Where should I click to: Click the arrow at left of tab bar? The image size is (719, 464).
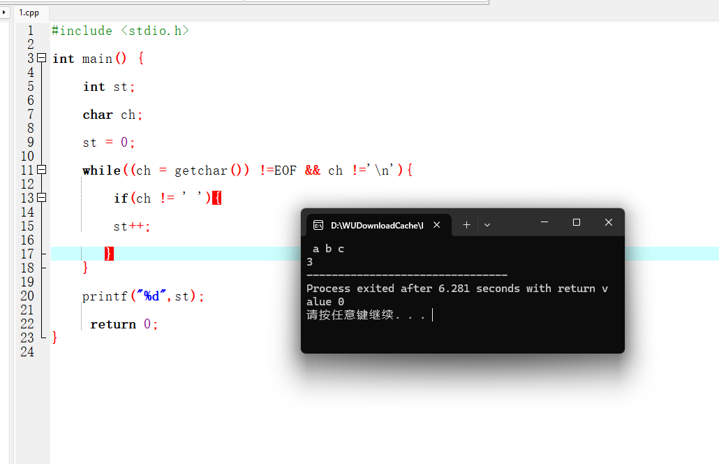(x=4, y=13)
